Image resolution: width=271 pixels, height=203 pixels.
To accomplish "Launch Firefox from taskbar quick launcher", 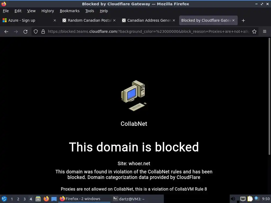I will [46, 199].
